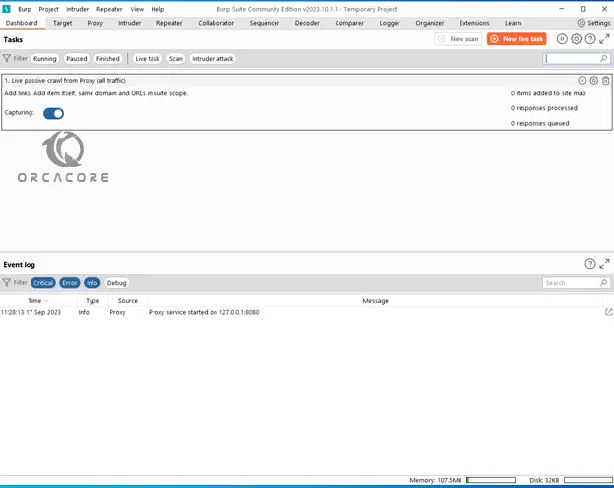Screen dimensions: 614x488
Task: Switch to the Sequencer tab
Action: tap(265, 23)
